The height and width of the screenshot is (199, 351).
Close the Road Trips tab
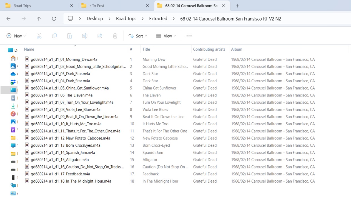click(72, 6)
